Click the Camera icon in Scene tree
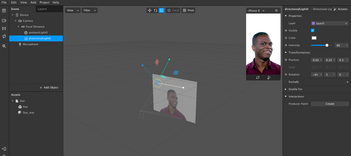 click(20, 21)
